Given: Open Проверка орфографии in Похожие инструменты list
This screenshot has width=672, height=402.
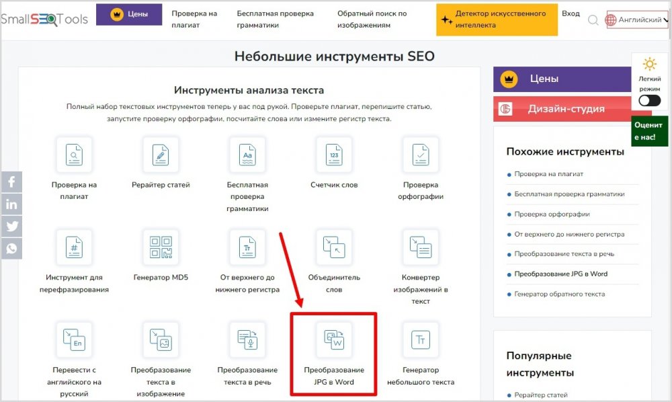Looking at the screenshot, I should point(552,214).
